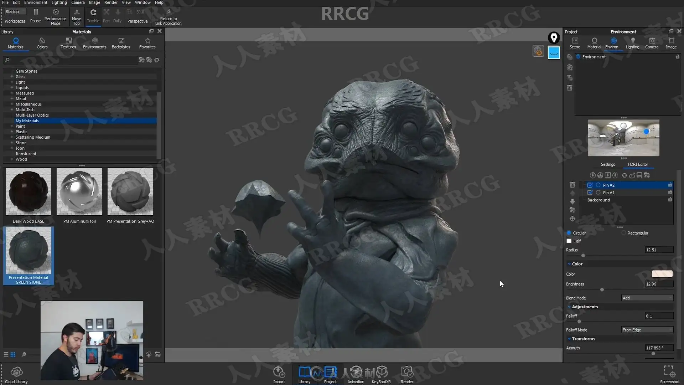Delete the environment with trash icon
684x385 pixels.
[x=570, y=88]
